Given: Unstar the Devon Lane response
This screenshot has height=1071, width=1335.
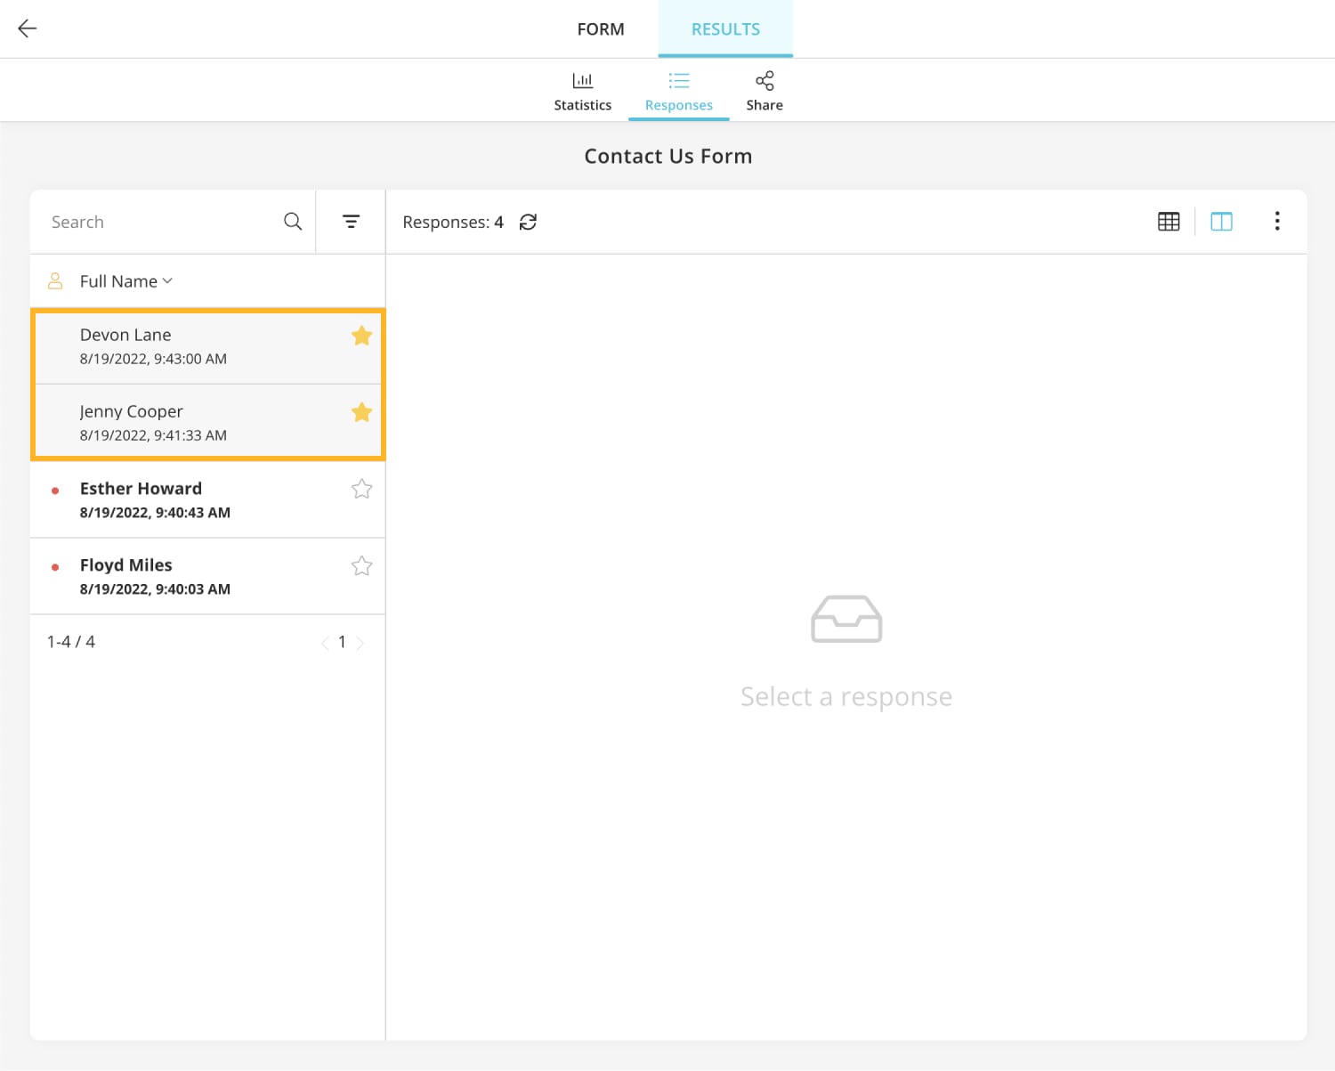Looking at the screenshot, I should [361, 336].
